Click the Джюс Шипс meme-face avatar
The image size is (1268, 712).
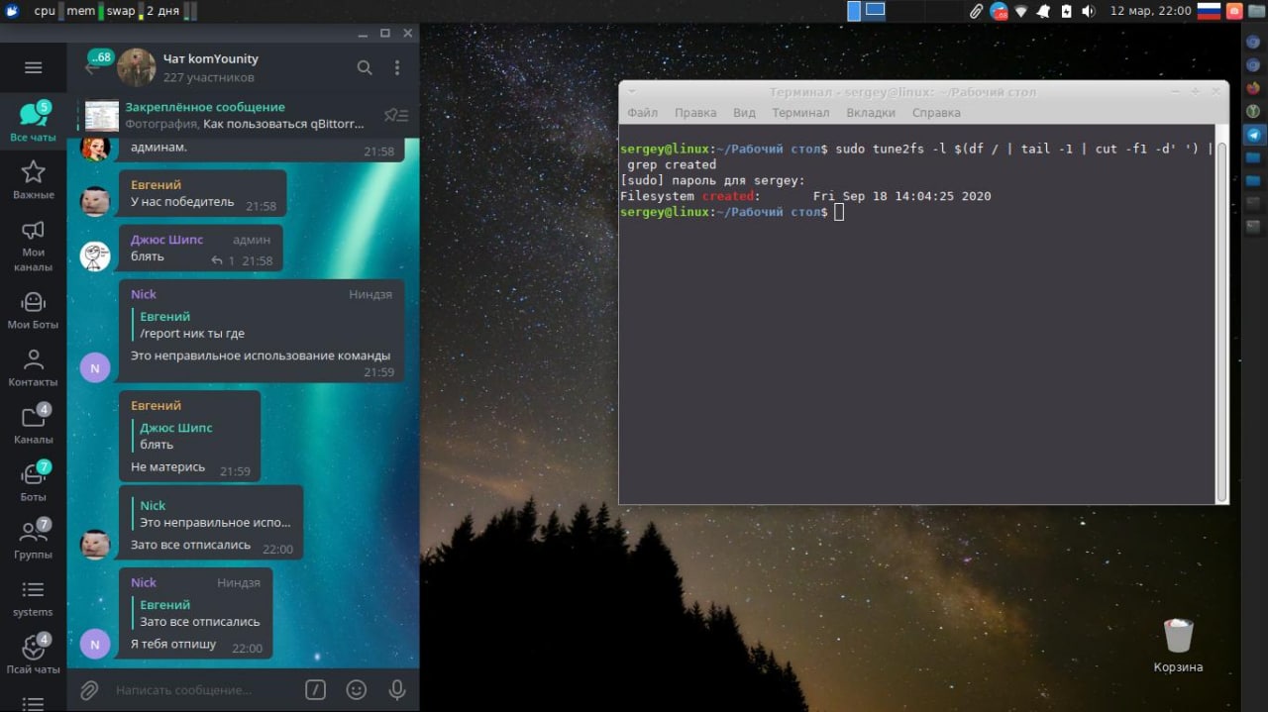point(95,255)
